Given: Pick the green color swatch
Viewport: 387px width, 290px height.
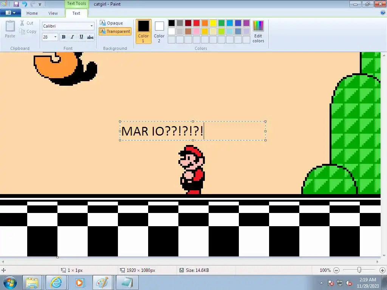Looking at the screenshot, I should point(221,23).
